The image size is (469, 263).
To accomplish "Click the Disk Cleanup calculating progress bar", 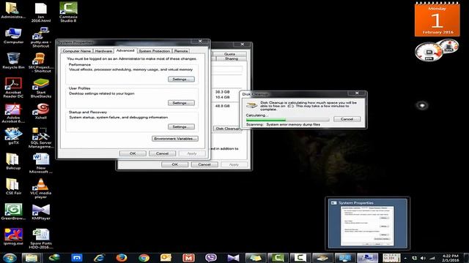I will (287, 120).
